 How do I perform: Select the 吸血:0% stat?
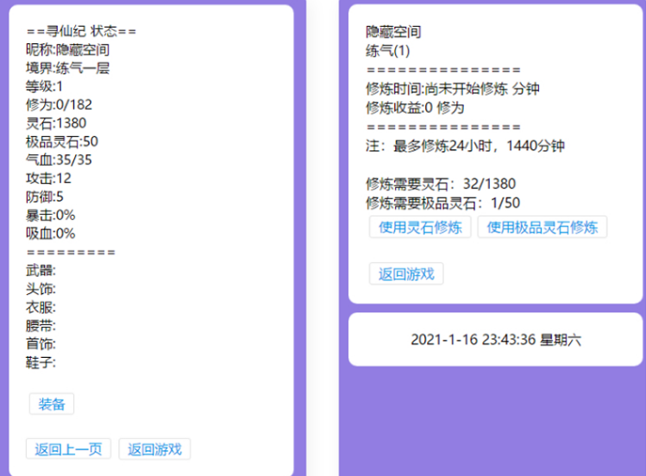50,234
